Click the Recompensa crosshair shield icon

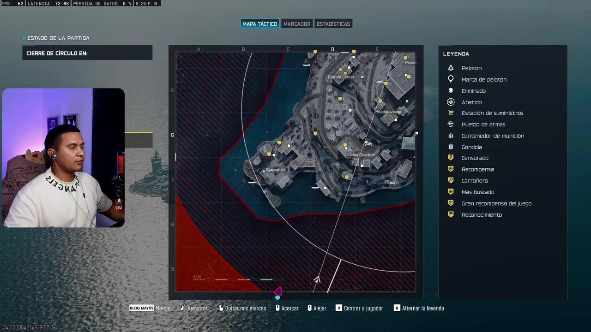tap(451, 169)
